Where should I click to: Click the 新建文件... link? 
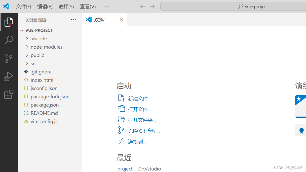tap(139, 99)
